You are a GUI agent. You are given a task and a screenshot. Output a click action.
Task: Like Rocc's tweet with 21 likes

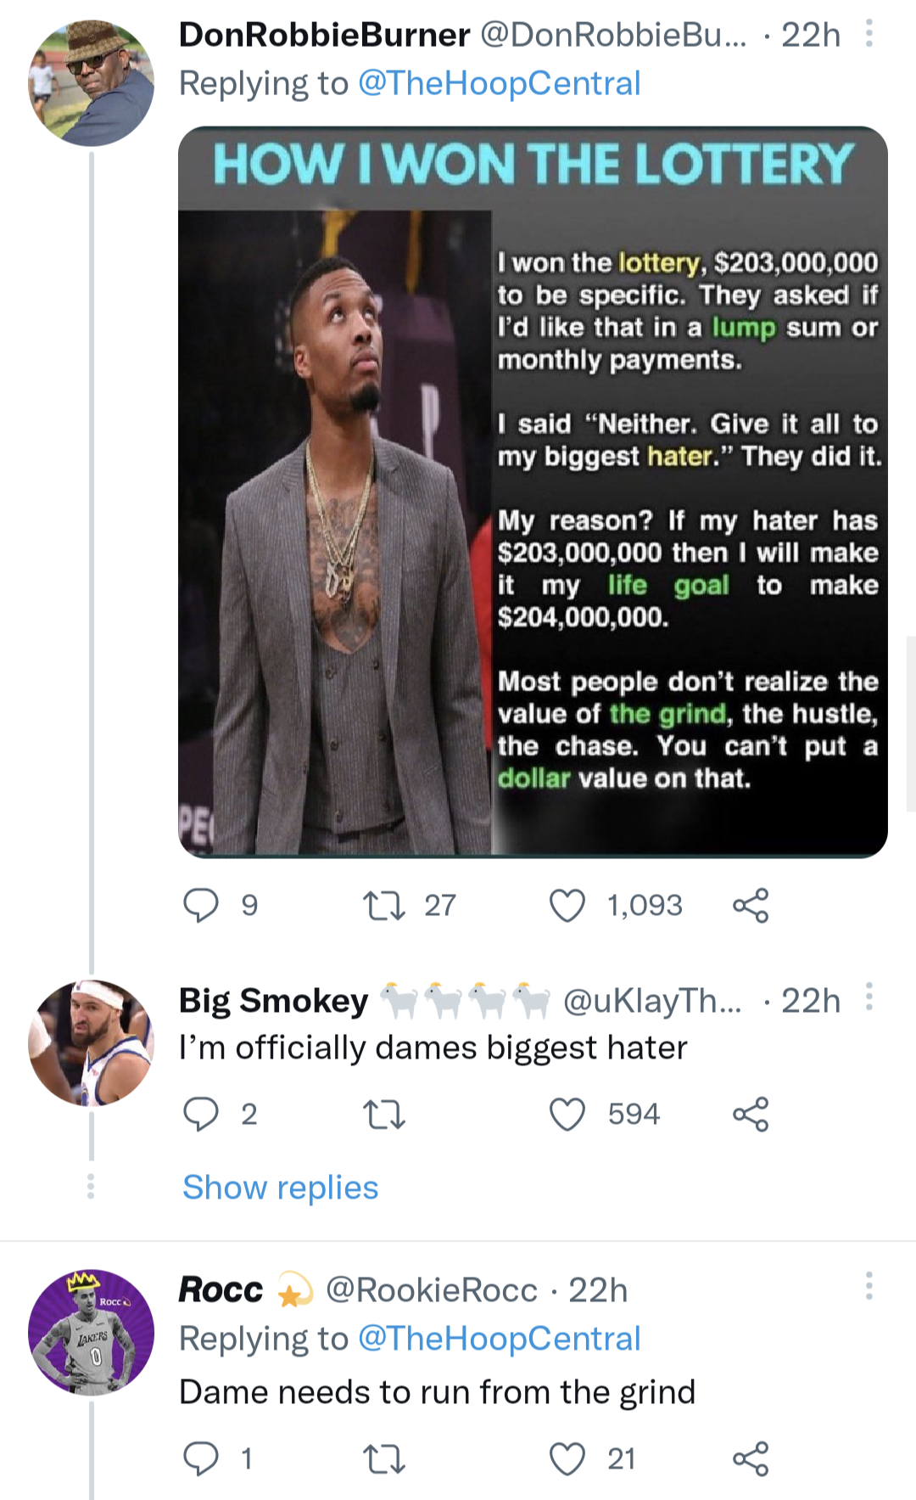pyautogui.click(x=567, y=1459)
